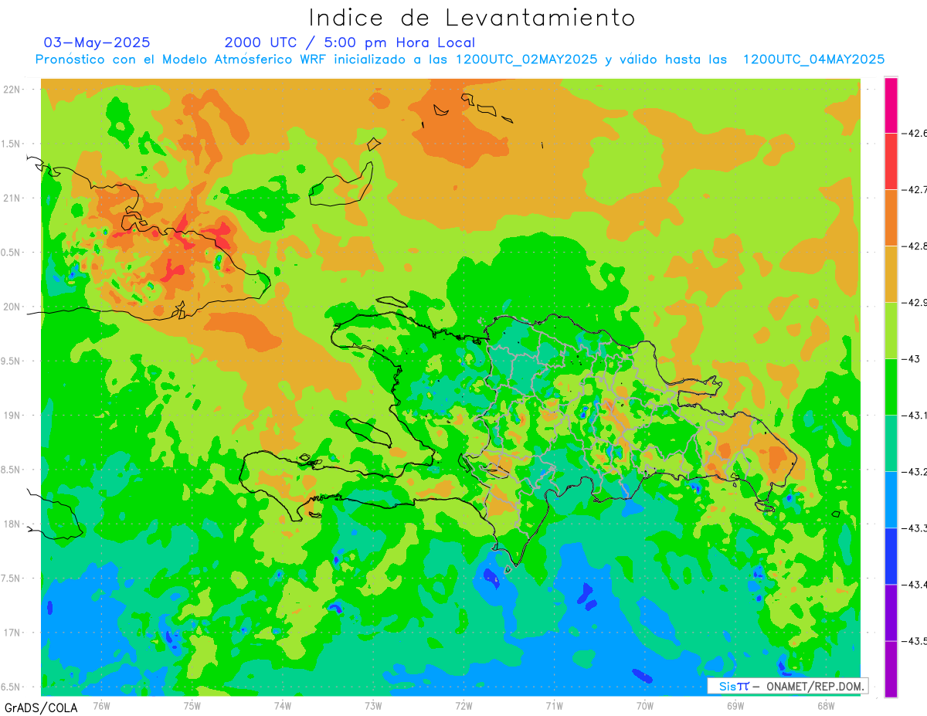The image size is (927, 716).
Task: Pick the dark orange color bar segment between -42.7 and -42.8
Action: point(891,218)
